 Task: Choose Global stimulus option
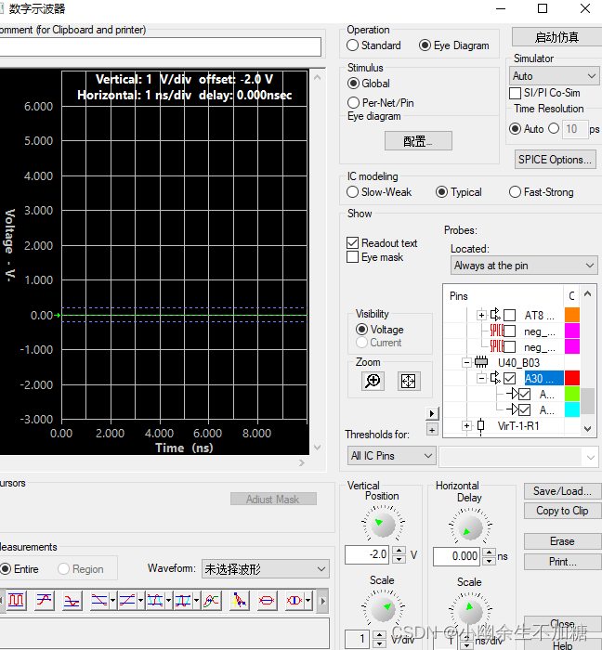353,84
